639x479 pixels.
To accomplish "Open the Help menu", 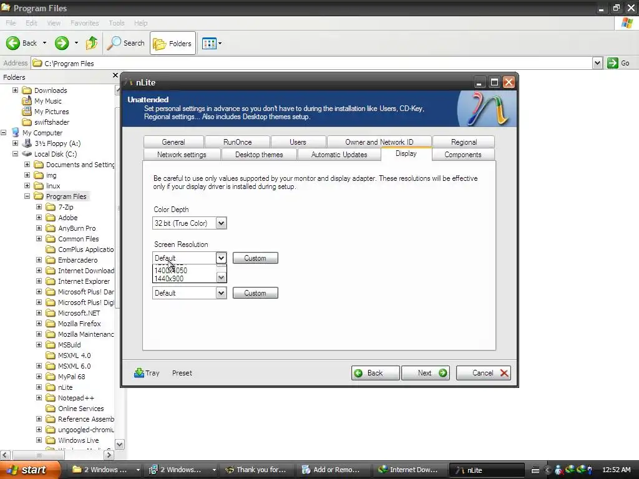I will coord(140,23).
